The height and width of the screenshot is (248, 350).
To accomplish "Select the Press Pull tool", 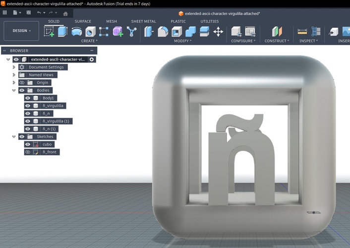I will tap(149, 32).
